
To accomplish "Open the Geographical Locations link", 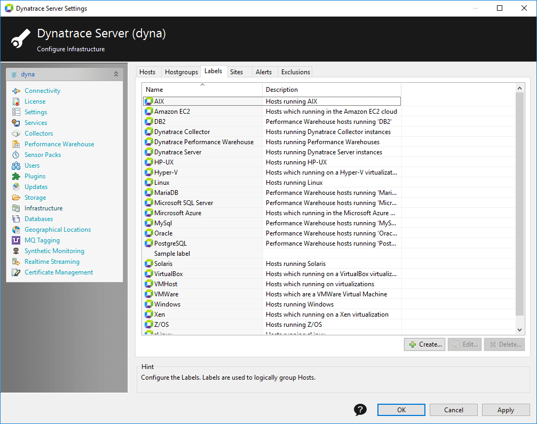I will pos(58,230).
